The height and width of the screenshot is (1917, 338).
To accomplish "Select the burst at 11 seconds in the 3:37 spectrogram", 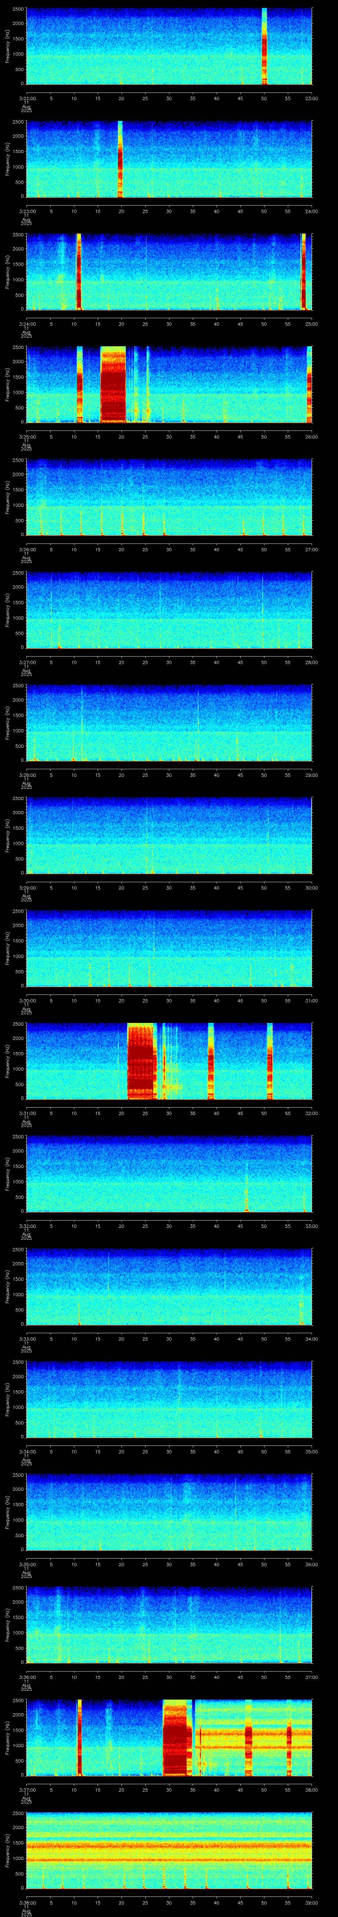I will pyautogui.click(x=80, y=1738).
